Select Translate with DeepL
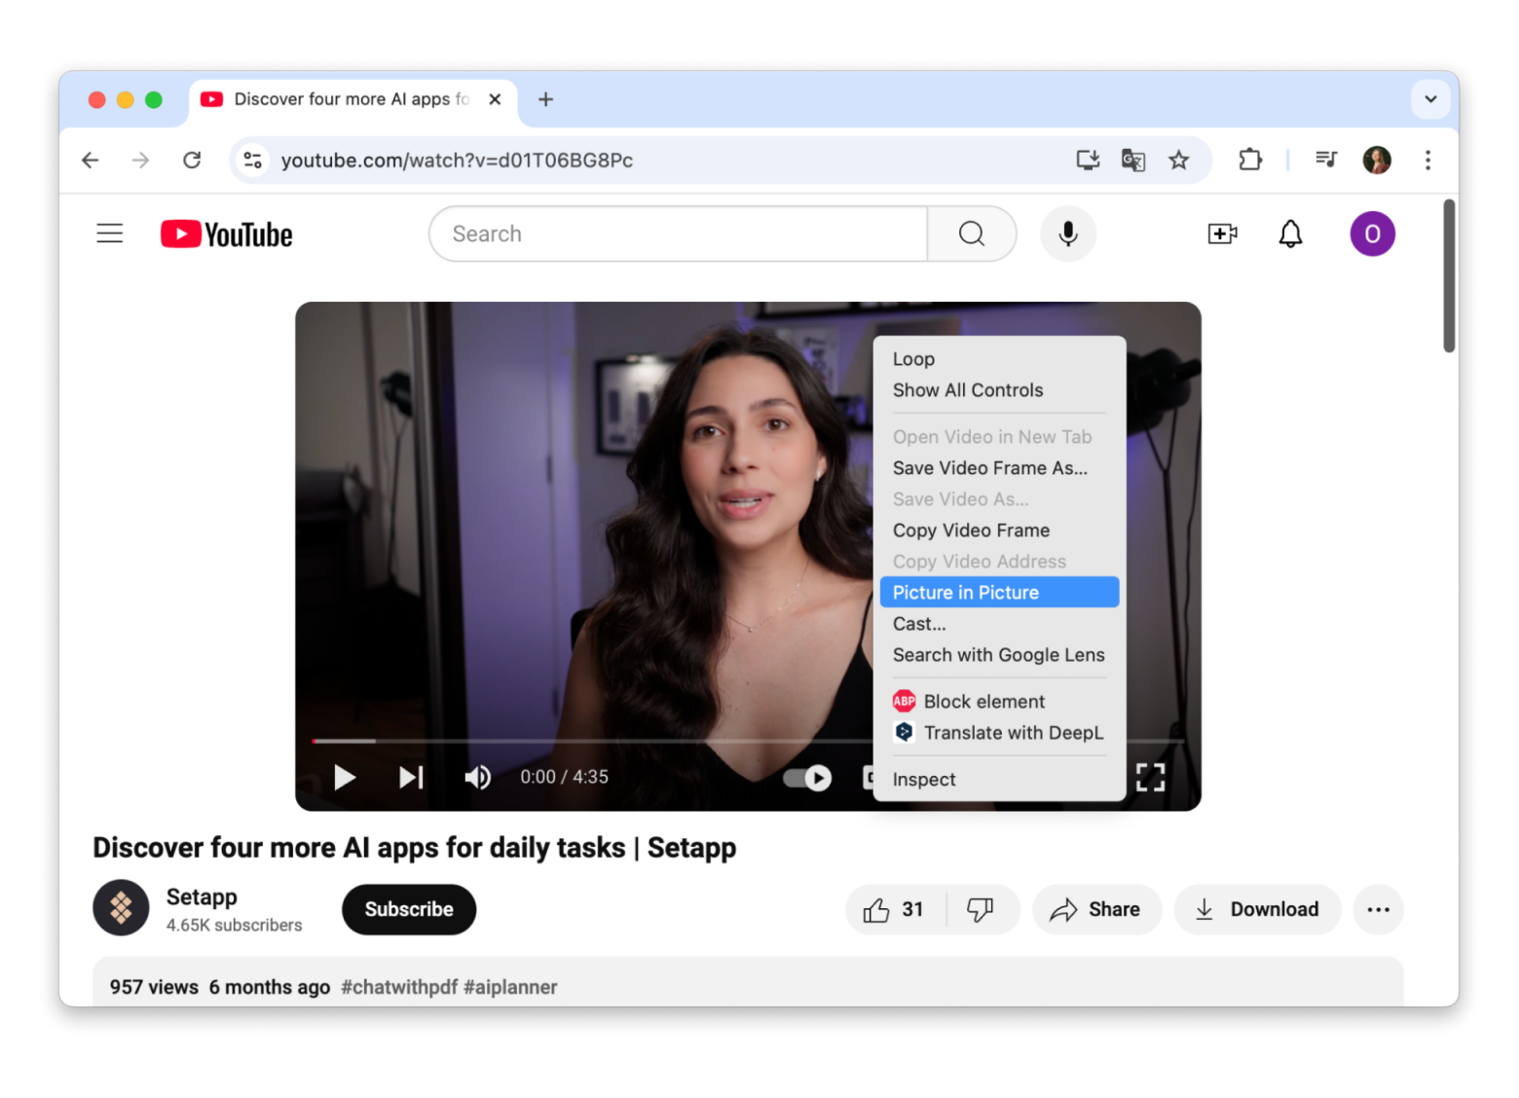This screenshot has height=1098, width=1519. 999,733
